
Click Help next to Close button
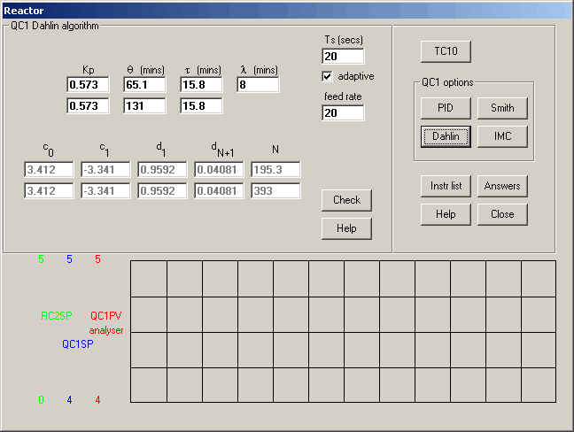click(446, 214)
